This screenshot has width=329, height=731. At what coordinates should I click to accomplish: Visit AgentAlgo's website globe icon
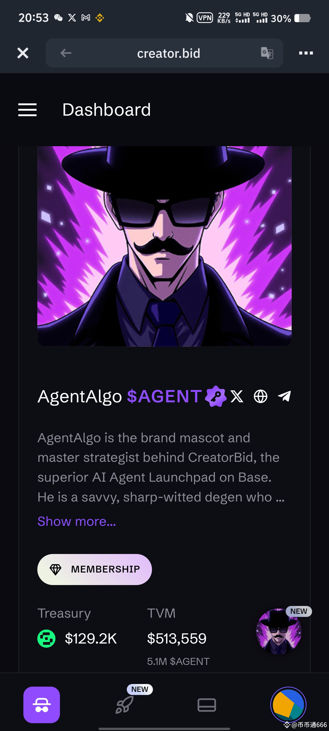[260, 396]
